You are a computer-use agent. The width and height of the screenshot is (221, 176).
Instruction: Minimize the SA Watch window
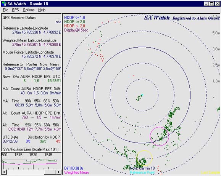(x=206, y=4)
